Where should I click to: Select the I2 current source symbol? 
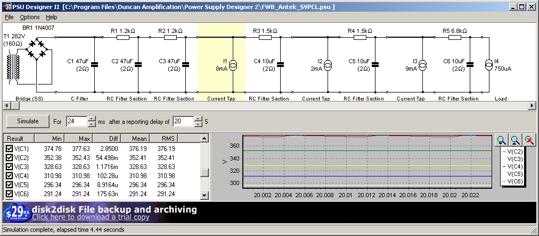point(328,65)
